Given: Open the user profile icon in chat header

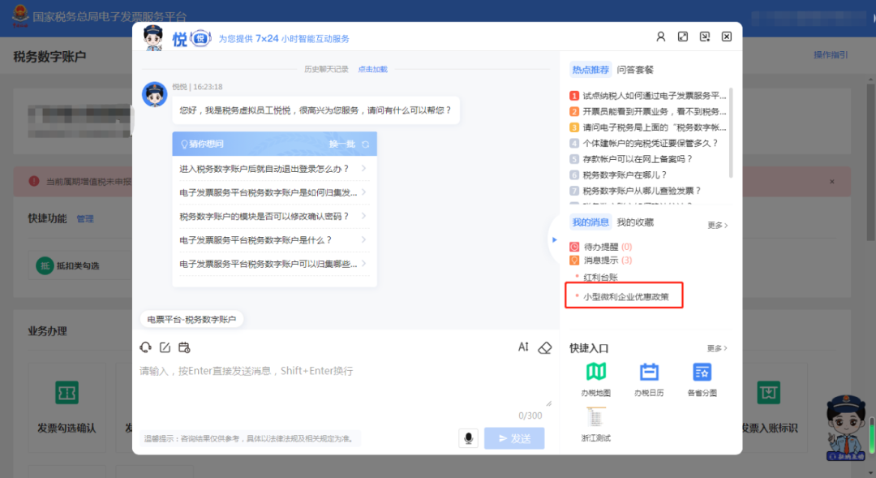Looking at the screenshot, I should pyautogui.click(x=660, y=37).
